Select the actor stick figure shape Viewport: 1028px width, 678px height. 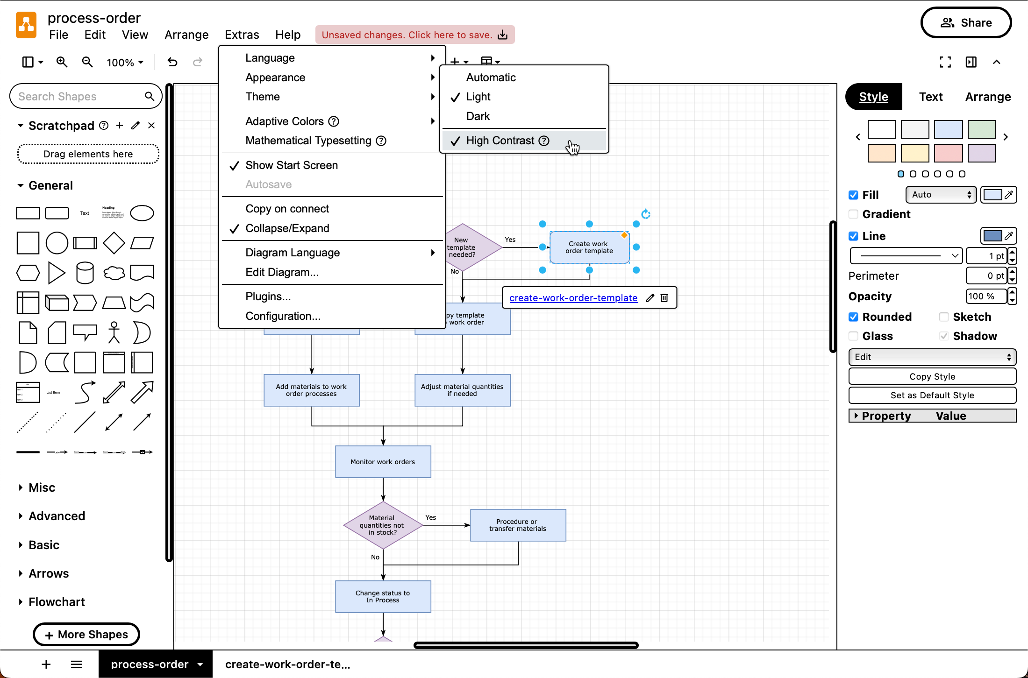pos(114,332)
